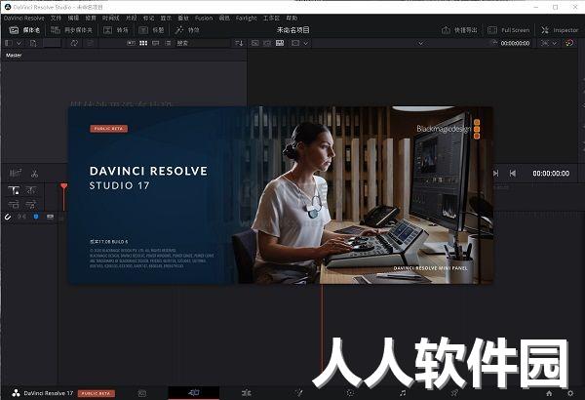Viewport: 585px width, 400px height.
Task: Expand the chevron beside bin list icon
Action: (x=19, y=43)
